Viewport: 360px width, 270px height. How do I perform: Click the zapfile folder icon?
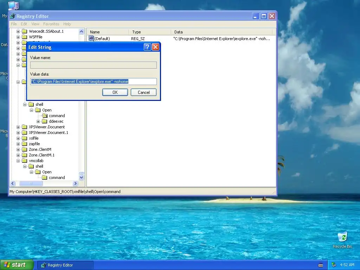[25, 144]
